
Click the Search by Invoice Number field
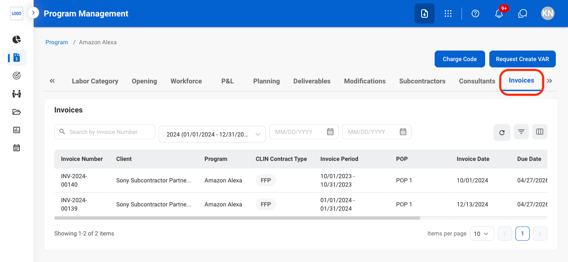click(105, 132)
